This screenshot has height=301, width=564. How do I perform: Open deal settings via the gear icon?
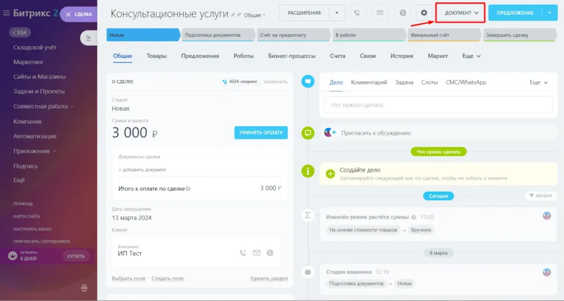point(424,13)
